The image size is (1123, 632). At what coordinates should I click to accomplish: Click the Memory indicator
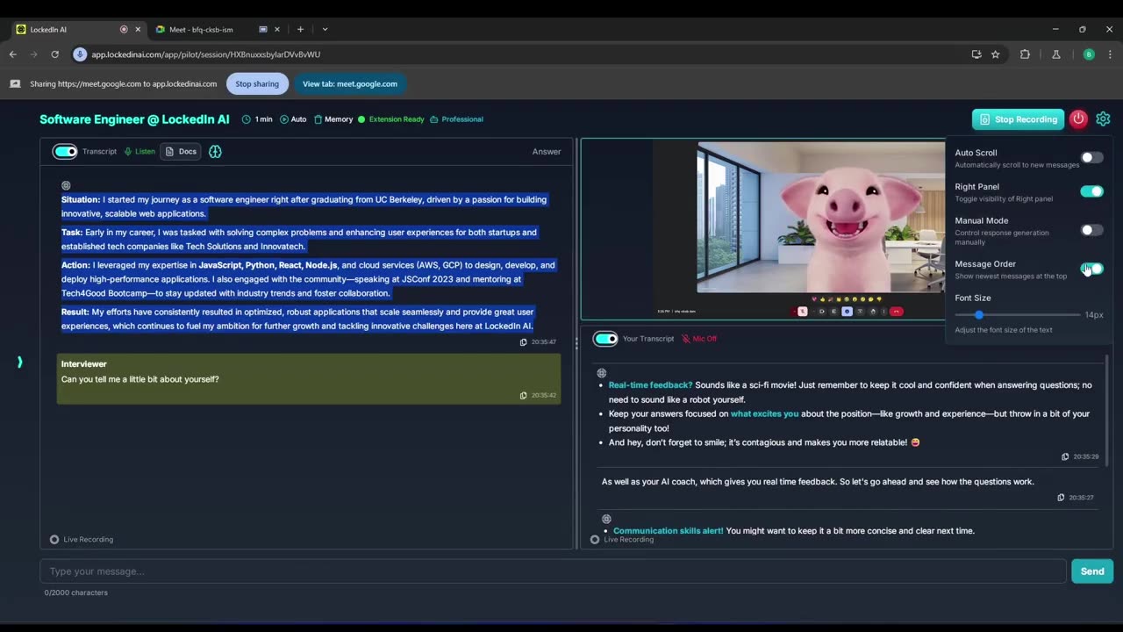pyautogui.click(x=333, y=119)
